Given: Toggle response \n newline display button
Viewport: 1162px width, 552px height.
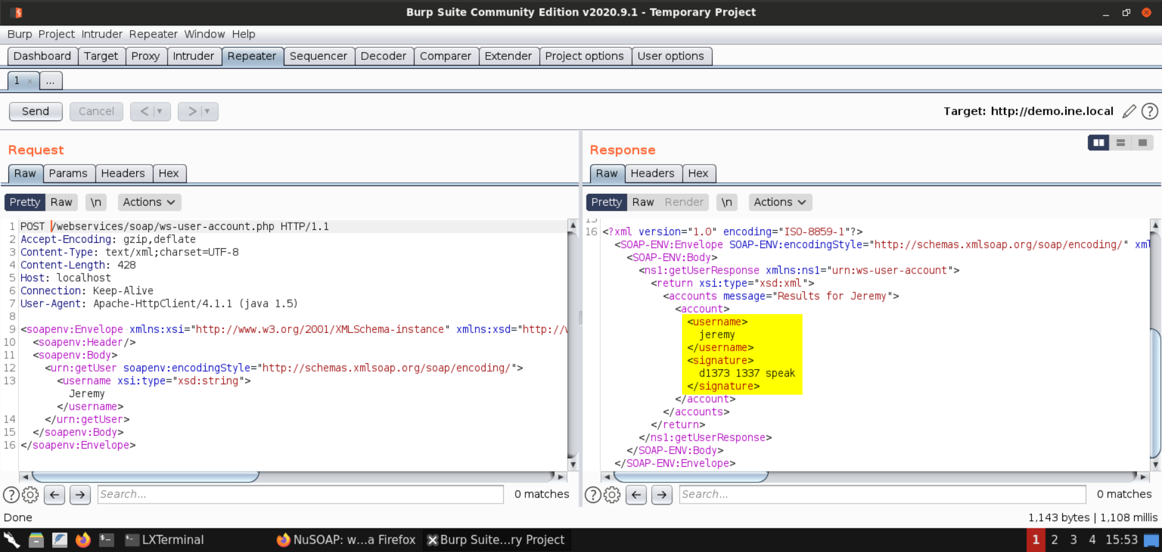Looking at the screenshot, I should (726, 202).
